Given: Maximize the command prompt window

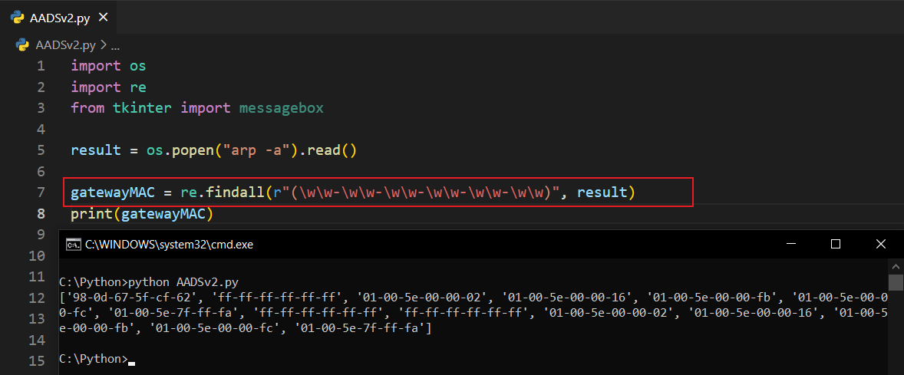Looking at the screenshot, I should [836, 245].
